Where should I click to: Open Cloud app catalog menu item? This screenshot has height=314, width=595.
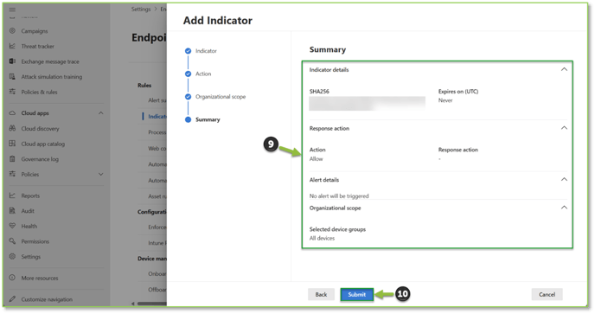(x=43, y=144)
